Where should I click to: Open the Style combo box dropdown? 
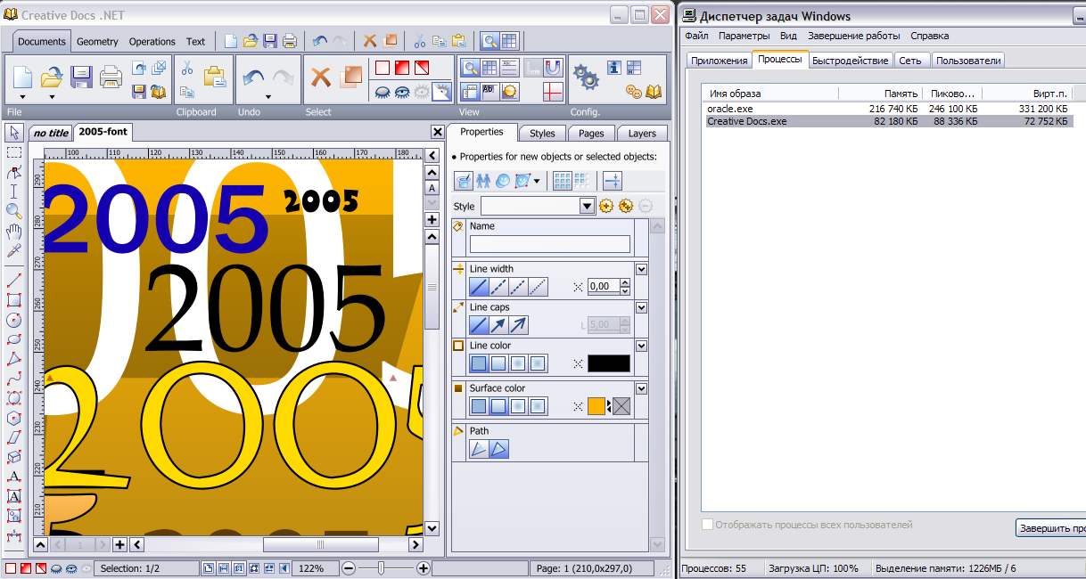point(587,206)
